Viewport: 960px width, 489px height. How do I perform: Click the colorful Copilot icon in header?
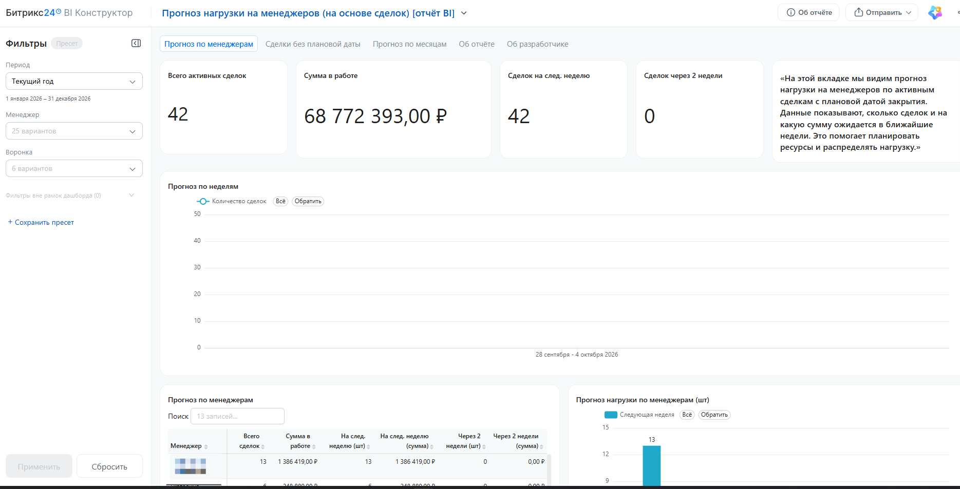[x=935, y=12]
